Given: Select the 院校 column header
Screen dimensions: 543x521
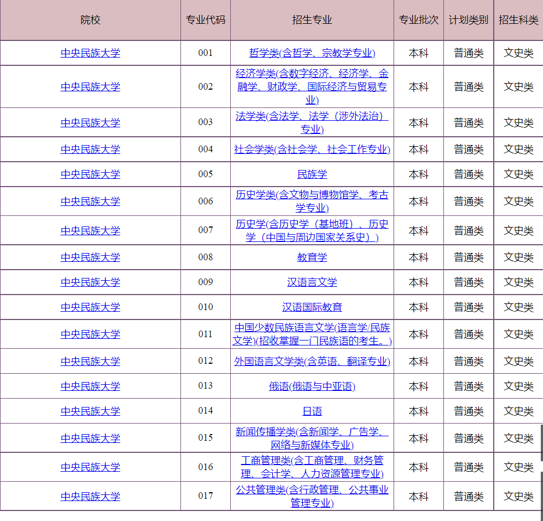Looking at the screenshot, I should pos(90,20).
